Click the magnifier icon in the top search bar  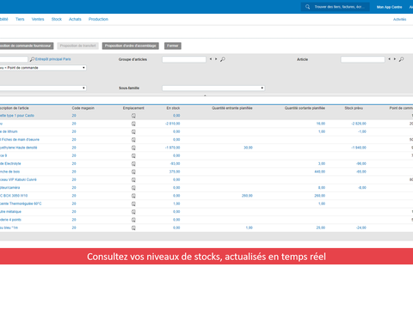307,7
